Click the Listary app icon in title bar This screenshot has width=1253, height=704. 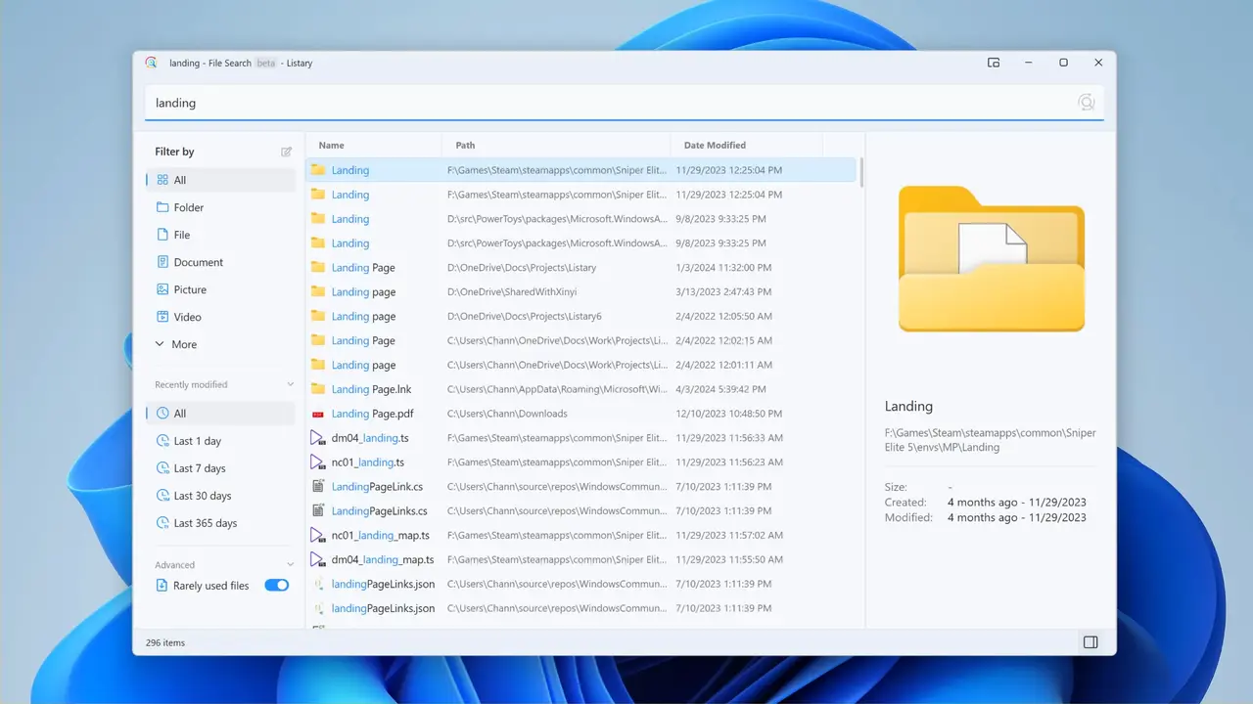(152, 63)
